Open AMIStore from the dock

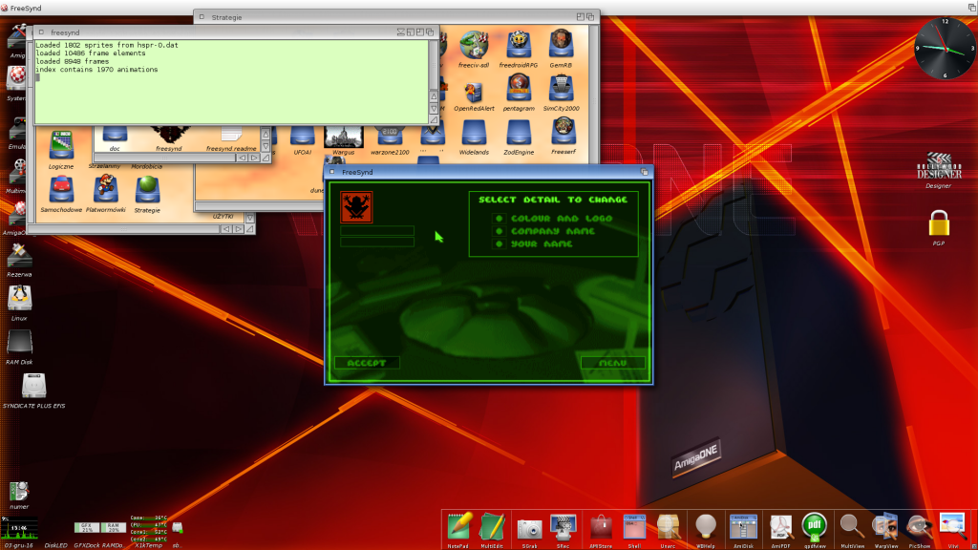point(601,527)
